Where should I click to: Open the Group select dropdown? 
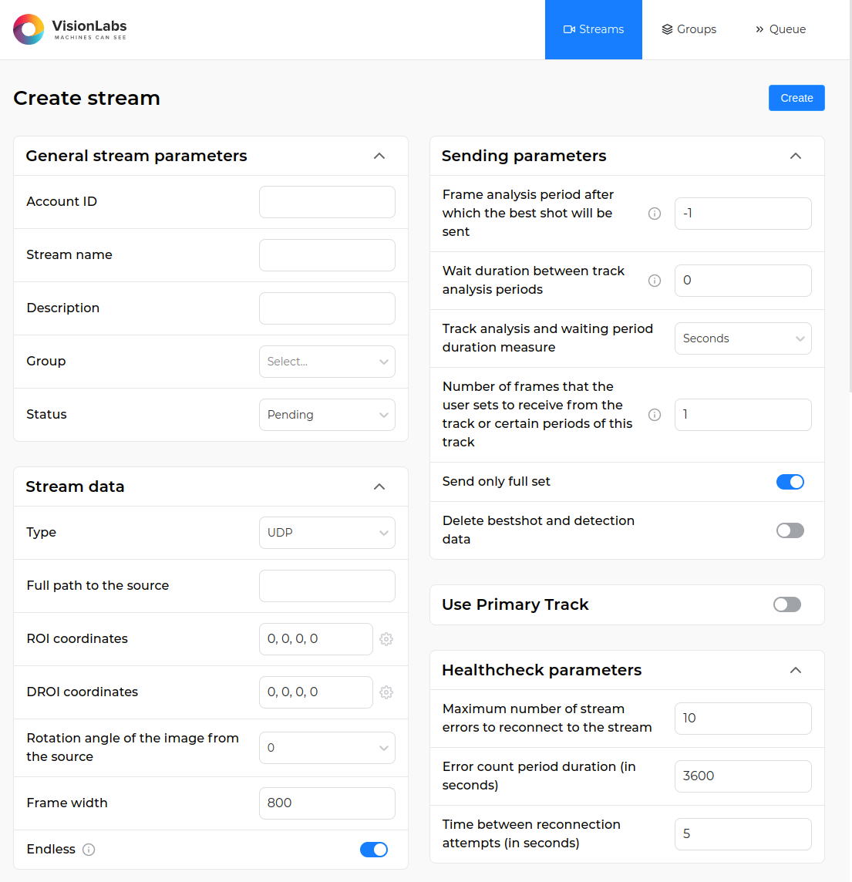(x=327, y=362)
